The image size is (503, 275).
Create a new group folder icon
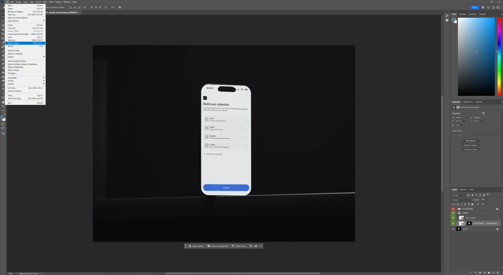pyautogui.click(x=489, y=273)
